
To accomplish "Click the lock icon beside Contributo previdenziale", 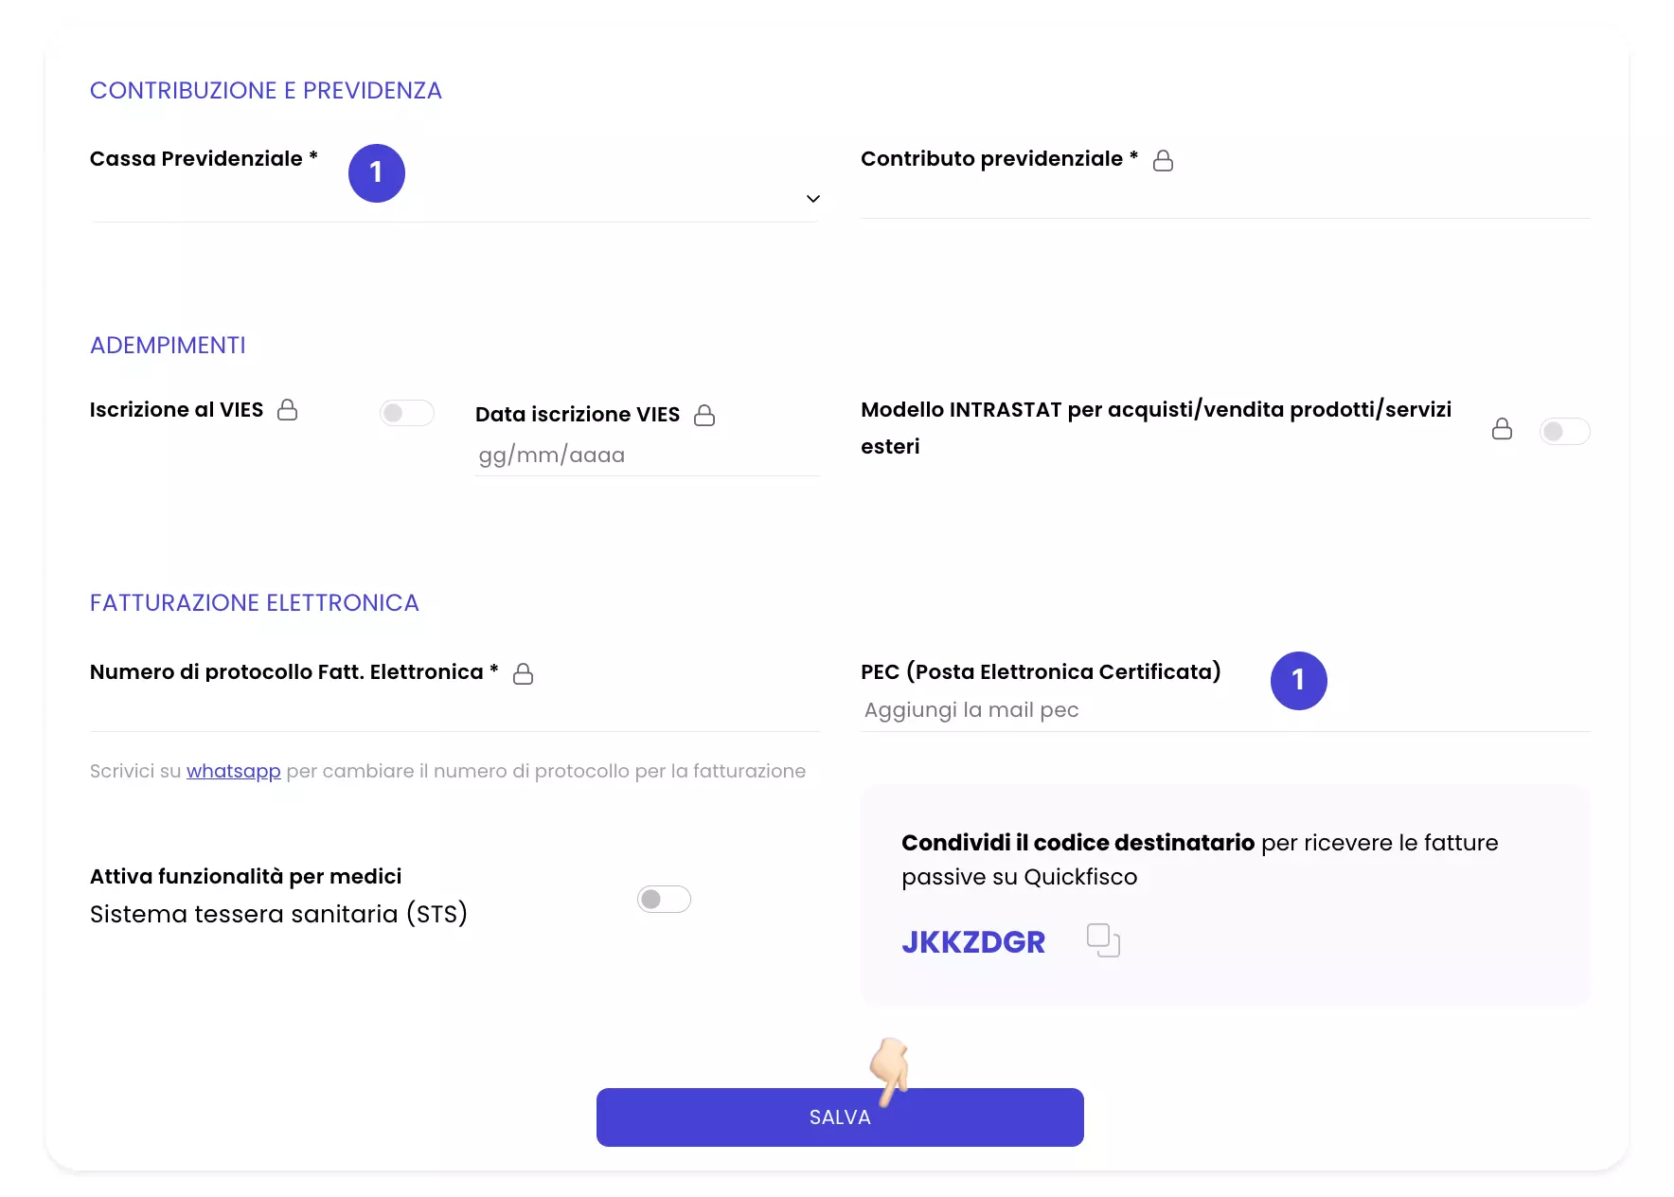I will pyautogui.click(x=1163, y=161).
